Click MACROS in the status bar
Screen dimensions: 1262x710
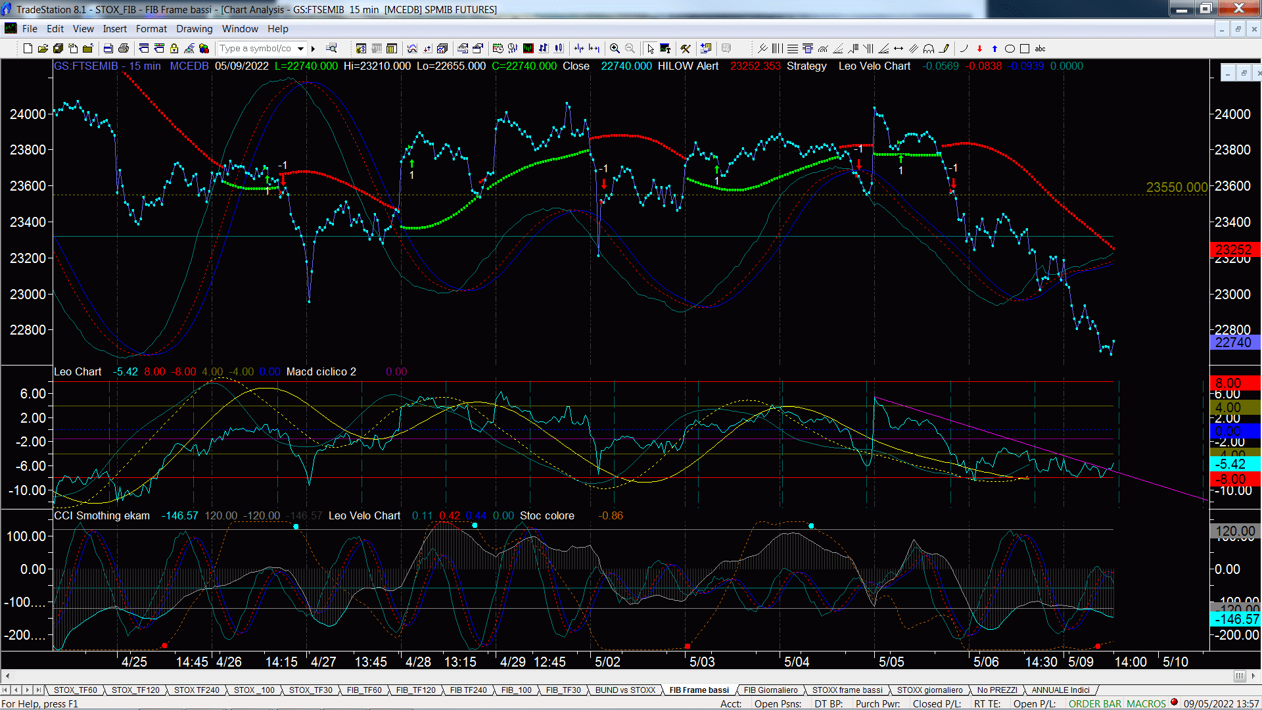pos(1146,704)
